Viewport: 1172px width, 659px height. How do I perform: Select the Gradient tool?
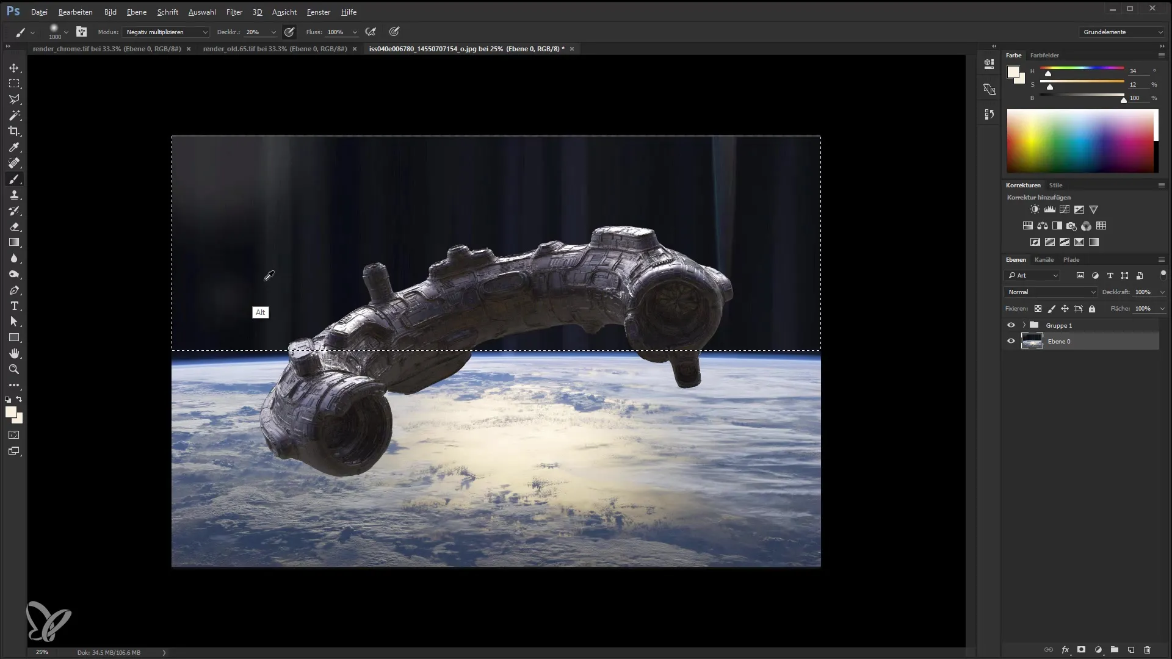click(x=14, y=242)
